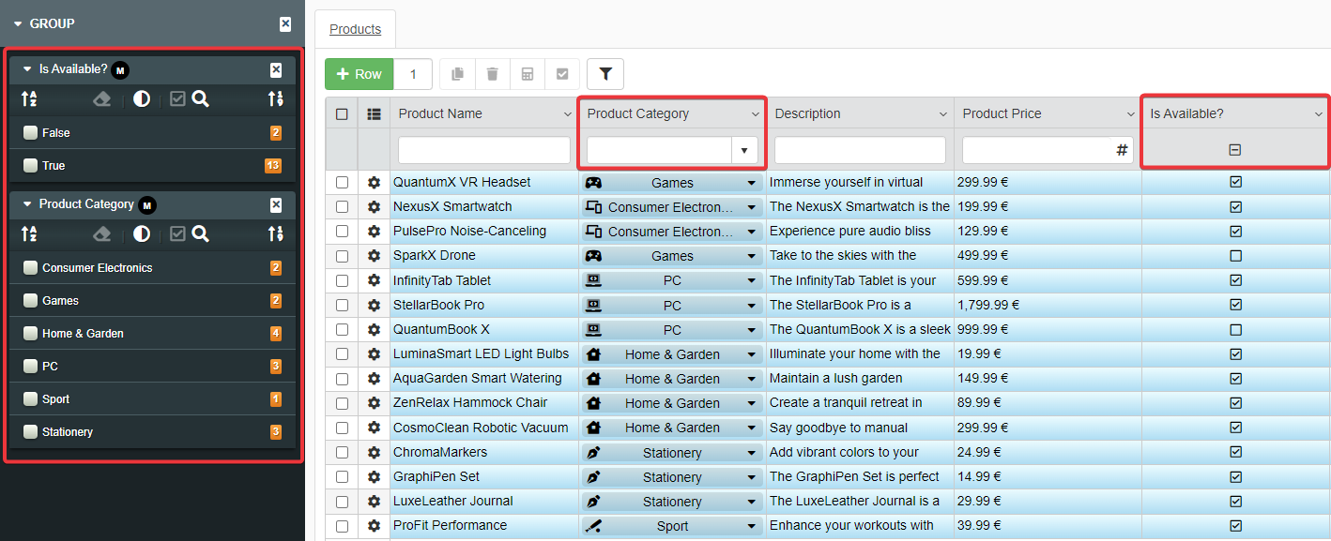Screen dimensions: 1331x541
Task: Switch to the Products tab
Action: [x=355, y=29]
